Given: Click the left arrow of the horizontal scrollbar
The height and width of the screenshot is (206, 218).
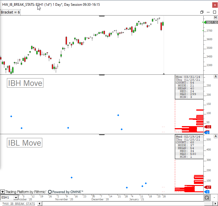Looking at the screenshot, I should (x=40, y=204).
